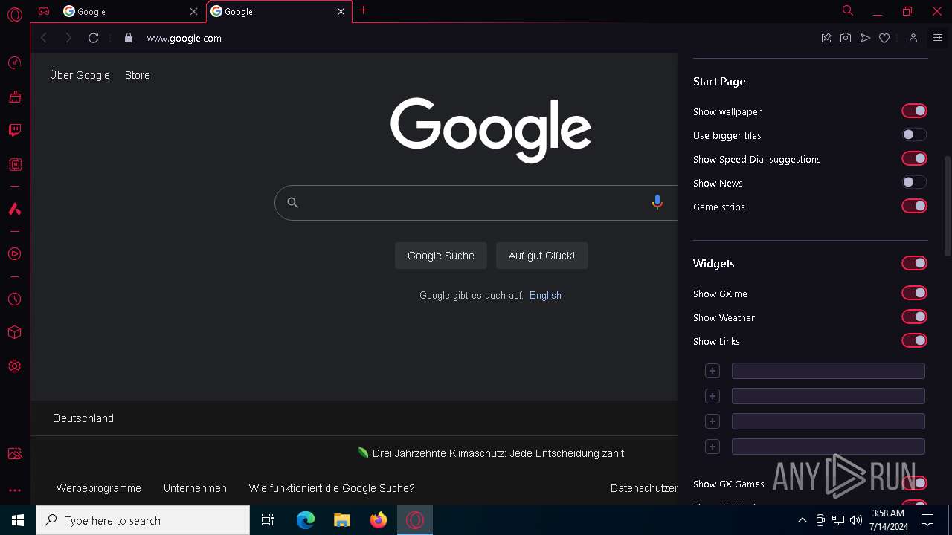Open Extensions cube icon in sidebar
Viewport: 952px width, 535px height.
[x=14, y=332]
